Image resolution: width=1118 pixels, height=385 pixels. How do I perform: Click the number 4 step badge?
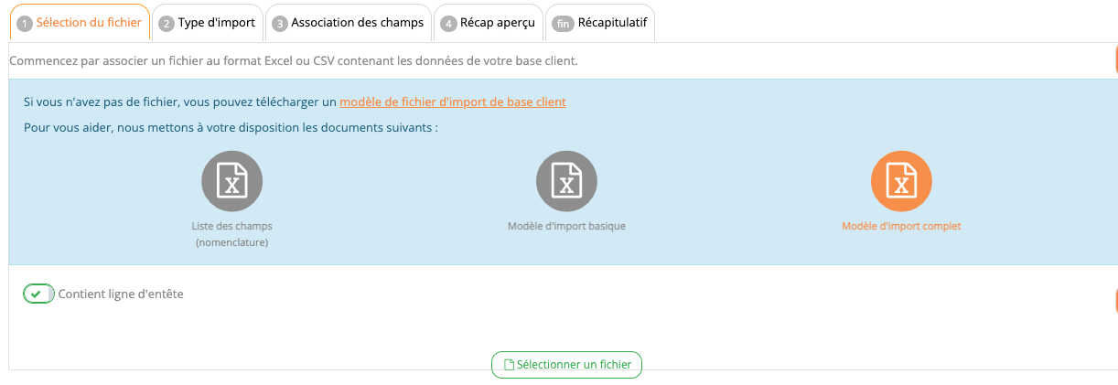[x=448, y=24]
